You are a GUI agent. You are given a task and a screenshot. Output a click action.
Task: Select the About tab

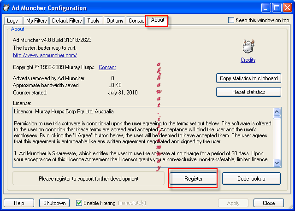click(158, 20)
